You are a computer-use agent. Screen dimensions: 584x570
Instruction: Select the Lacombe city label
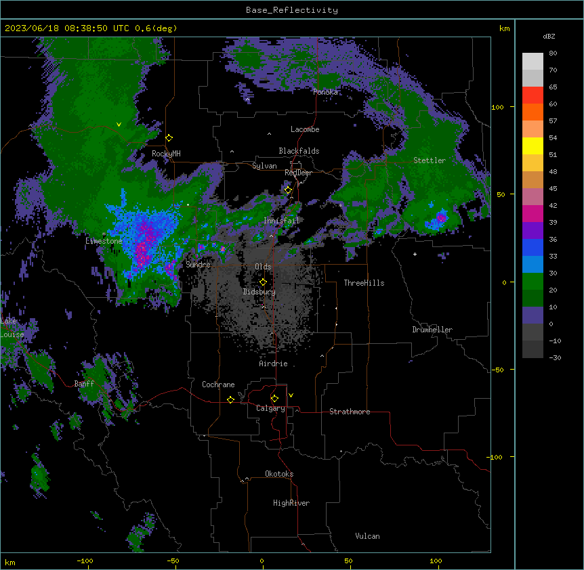point(305,129)
